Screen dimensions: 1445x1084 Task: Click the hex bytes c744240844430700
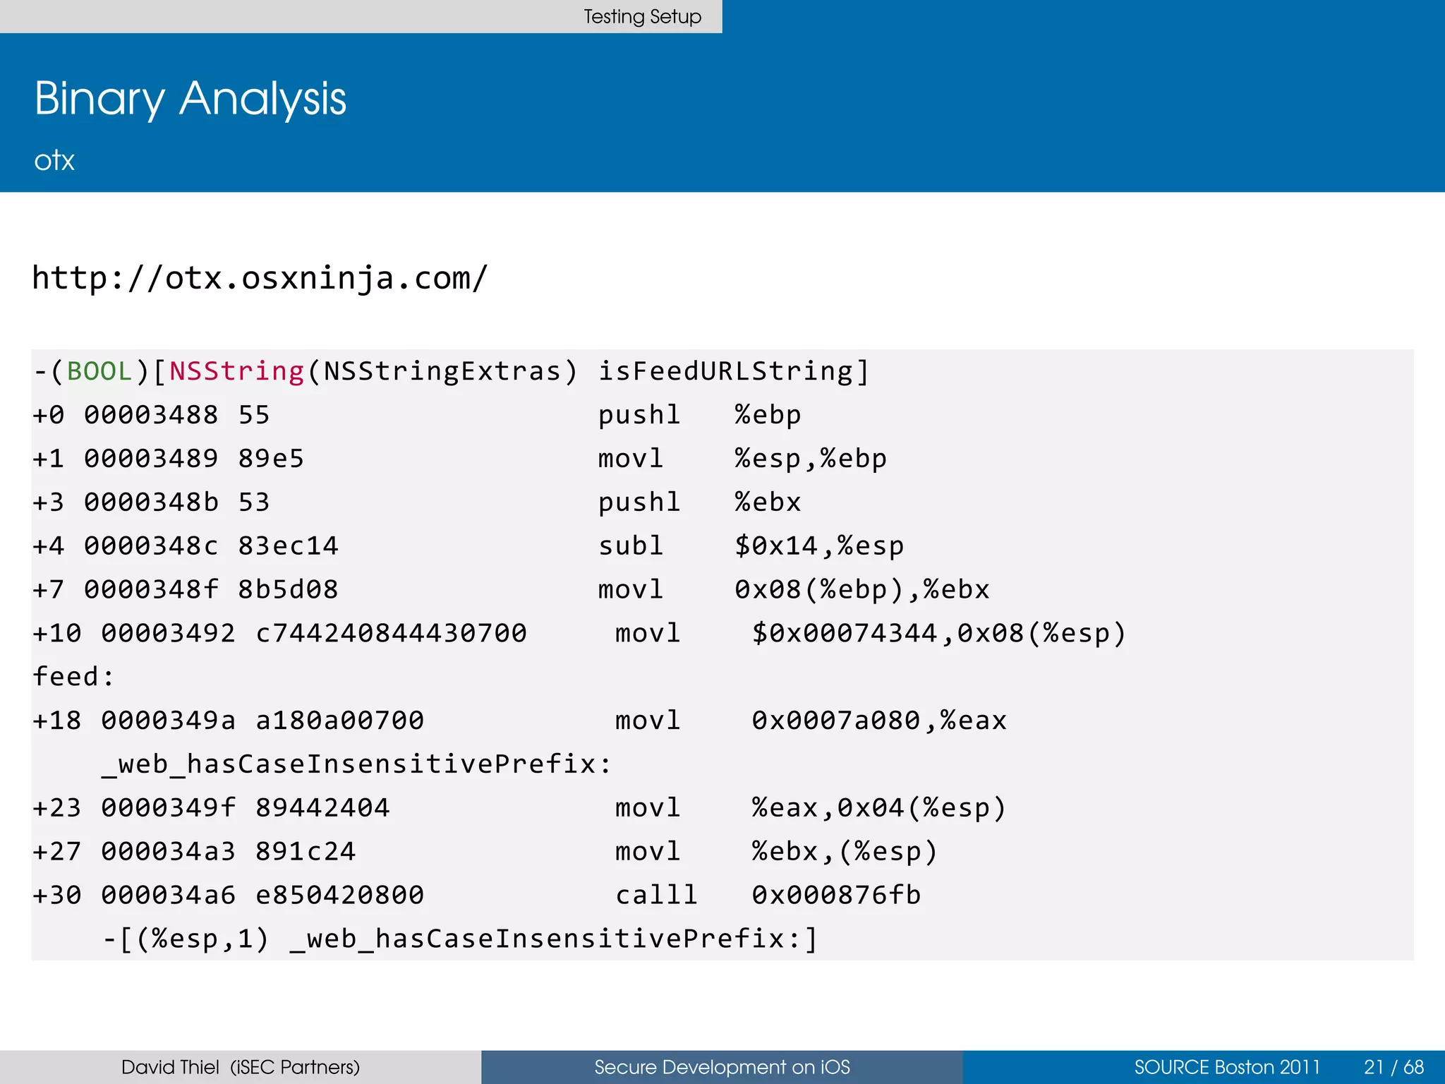(391, 633)
